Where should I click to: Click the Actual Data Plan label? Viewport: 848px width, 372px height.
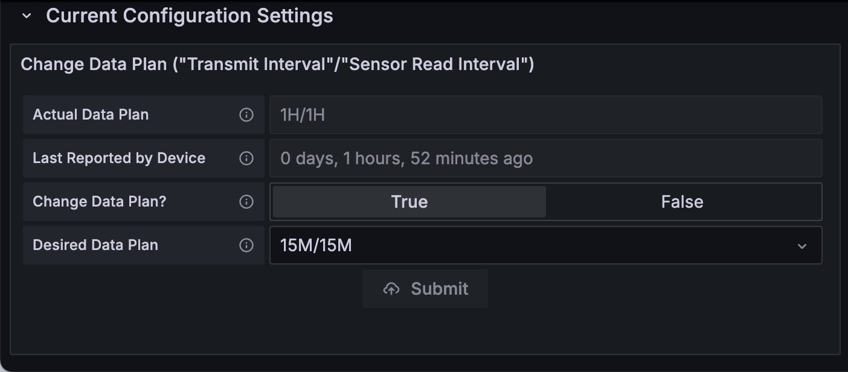tap(91, 115)
